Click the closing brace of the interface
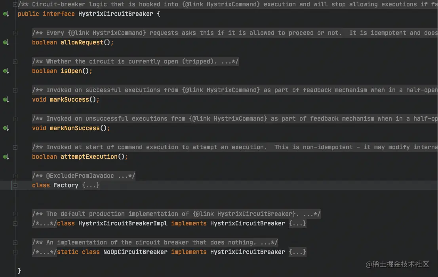This screenshot has height=277, width=438. 19,271
